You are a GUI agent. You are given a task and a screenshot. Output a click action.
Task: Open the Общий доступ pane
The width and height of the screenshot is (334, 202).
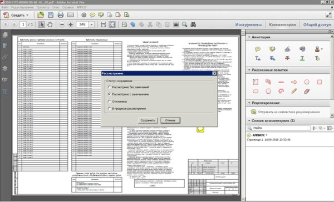[317, 24]
